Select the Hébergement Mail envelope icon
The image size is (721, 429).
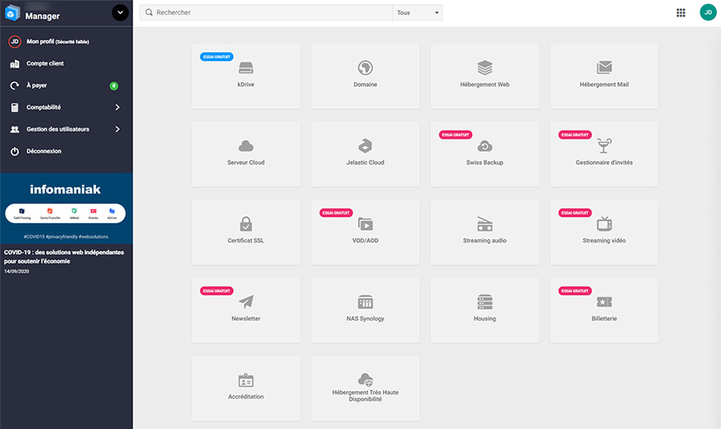604,68
